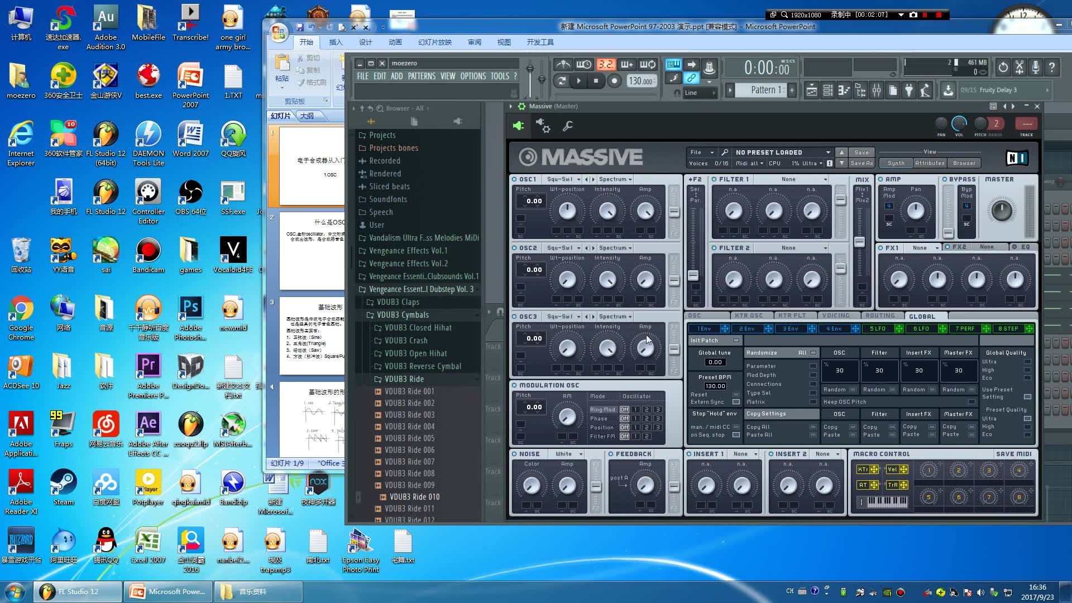The height and width of the screenshot is (603, 1072).
Task: Open the Noise type White dropdown
Action: pos(568,454)
